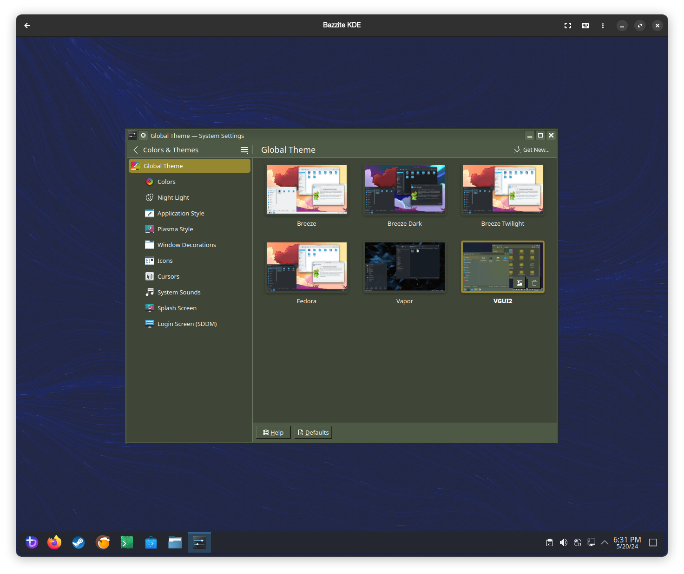Open the hamburger menu in sidebar header
Image resolution: width=684 pixels, height=574 pixels.
244,150
